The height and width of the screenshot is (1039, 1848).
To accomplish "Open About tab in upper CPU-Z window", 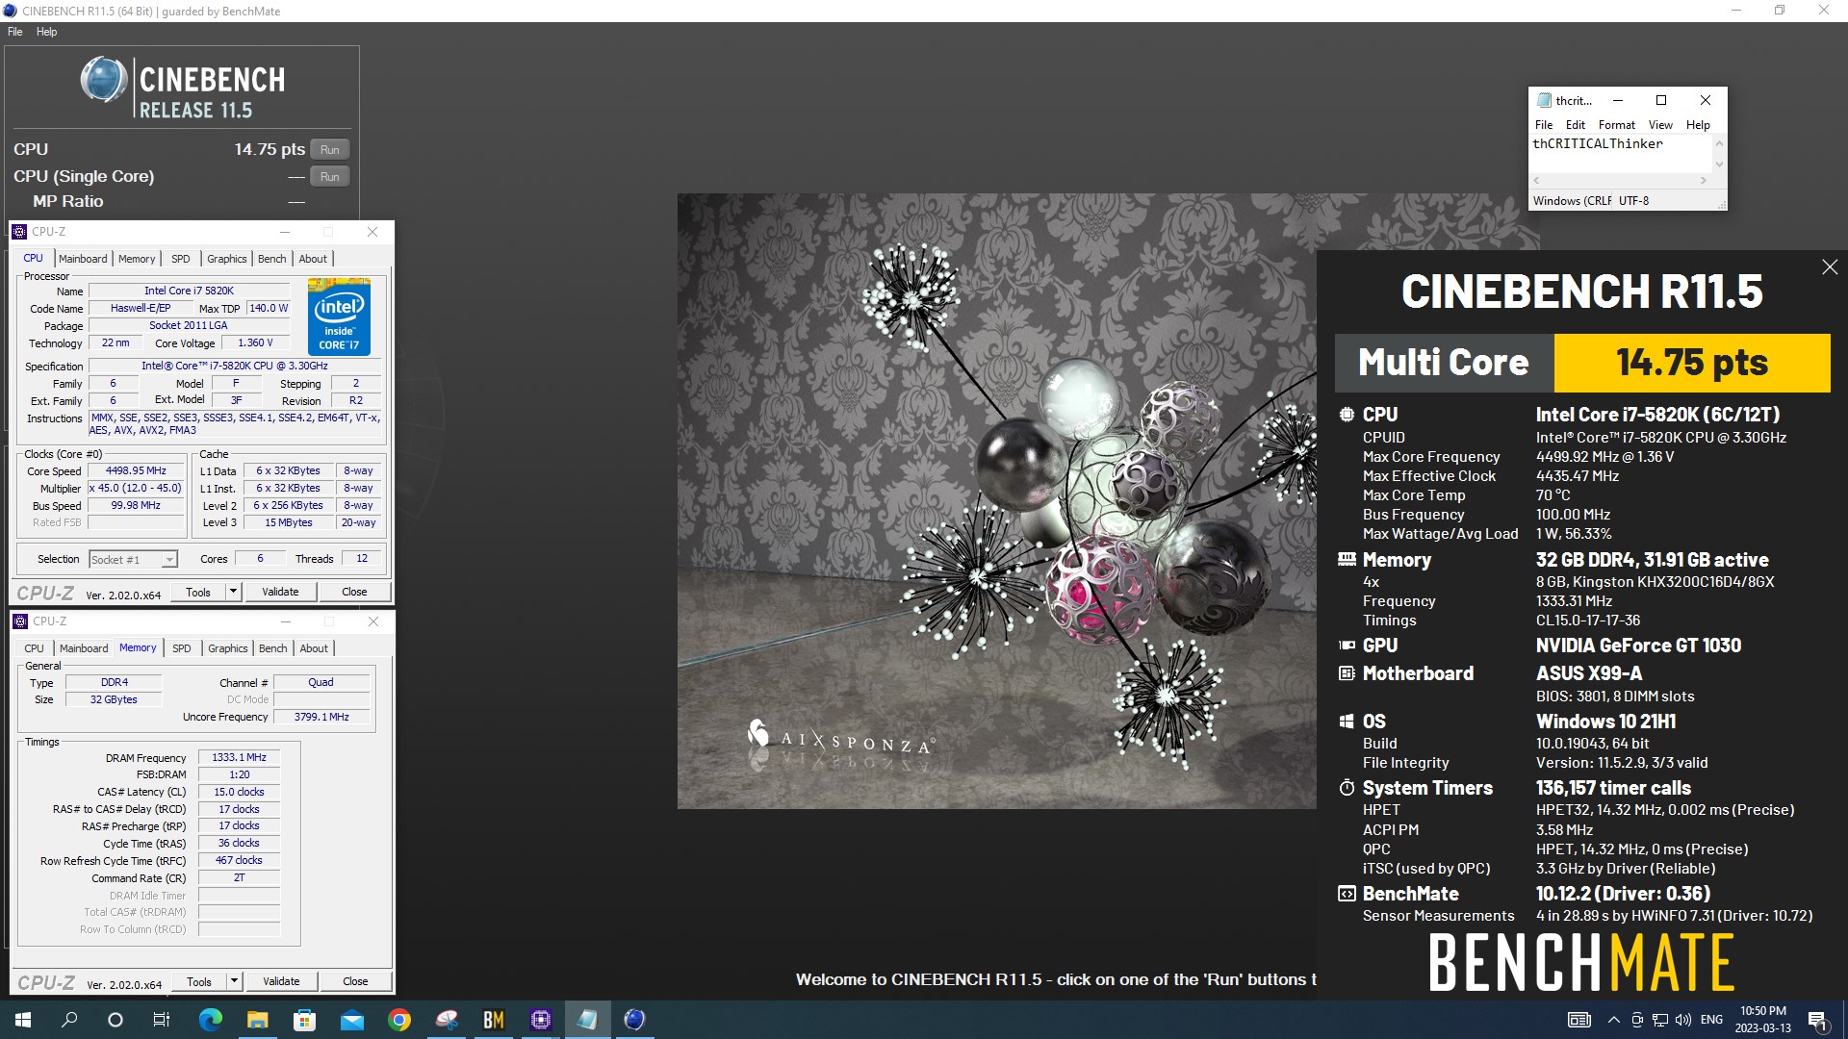I will [313, 259].
